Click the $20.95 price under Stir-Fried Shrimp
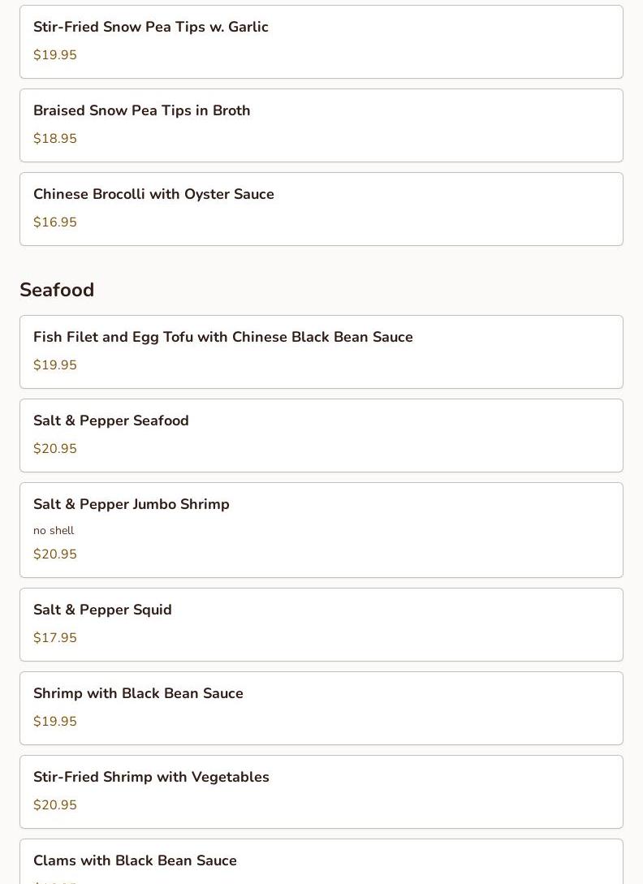 tap(55, 805)
